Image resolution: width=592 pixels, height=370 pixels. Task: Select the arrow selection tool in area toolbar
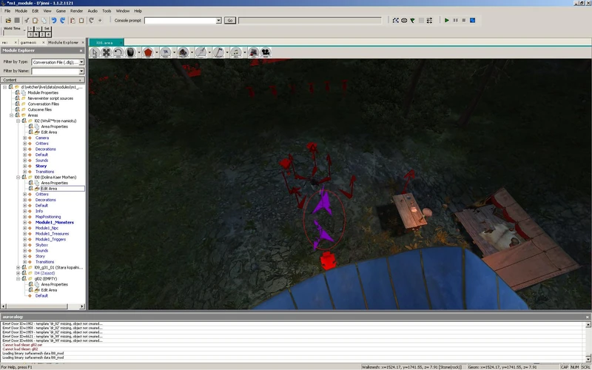point(95,53)
